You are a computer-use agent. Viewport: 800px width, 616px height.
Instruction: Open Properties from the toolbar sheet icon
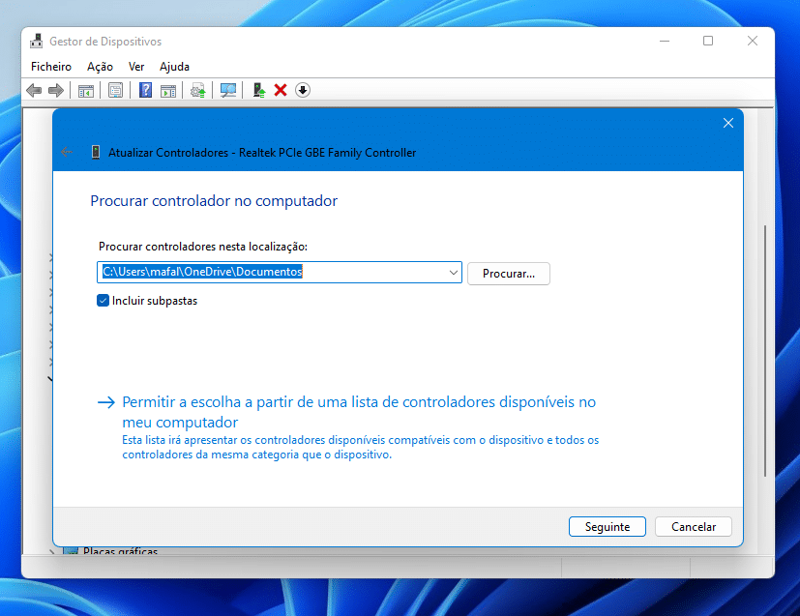coord(115,91)
